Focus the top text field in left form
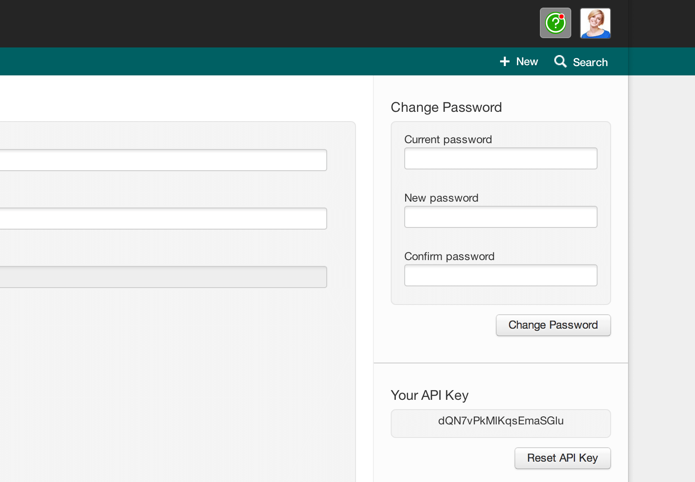695x482 pixels. coord(163,160)
